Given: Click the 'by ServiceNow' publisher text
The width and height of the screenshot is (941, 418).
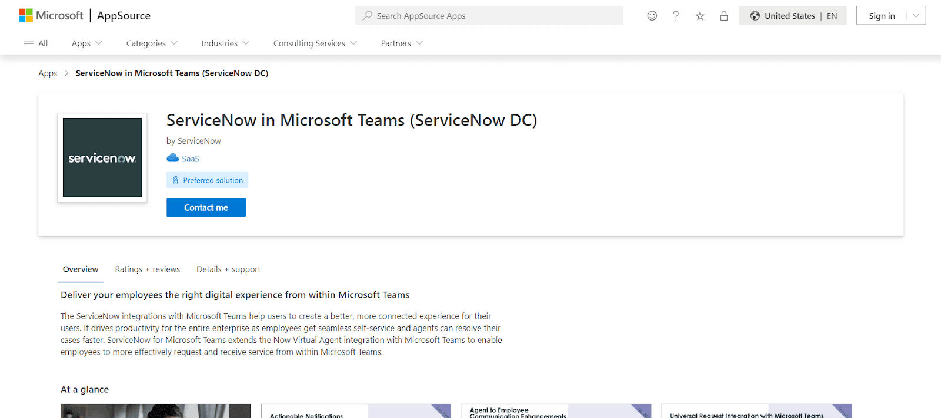Looking at the screenshot, I should click(193, 141).
